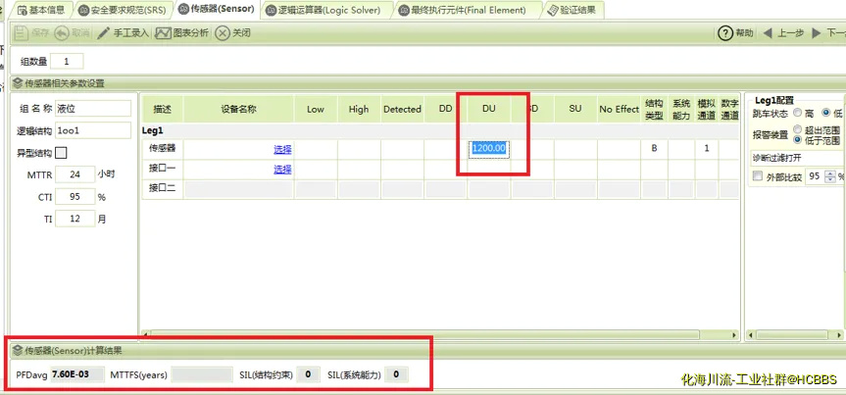
Task: Decrease 外部比较 value with down arrow
Action: pos(829,179)
